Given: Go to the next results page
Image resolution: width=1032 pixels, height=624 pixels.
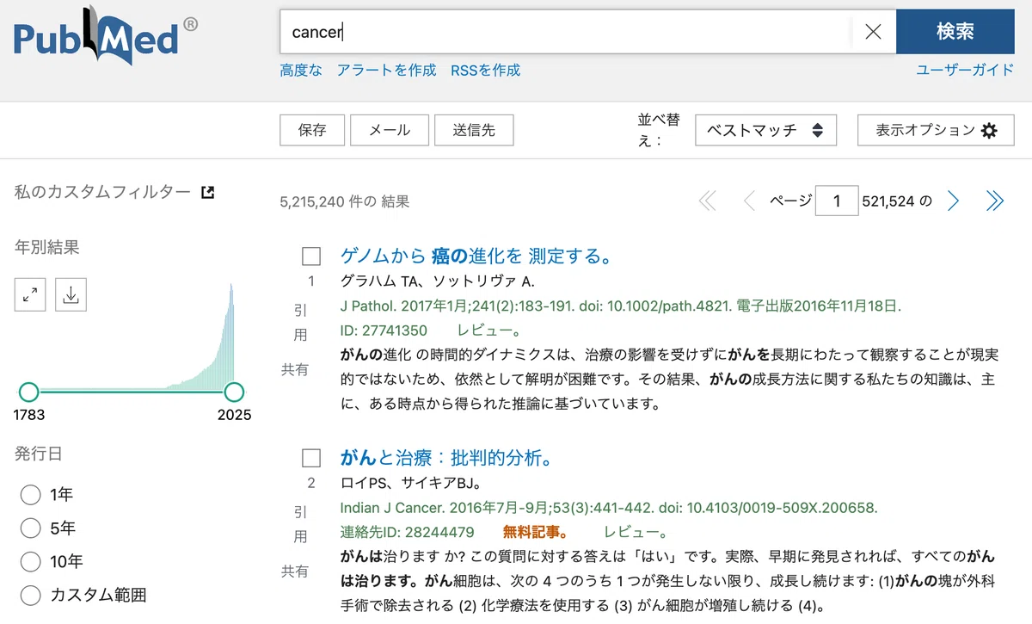Looking at the screenshot, I should (953, 201).
